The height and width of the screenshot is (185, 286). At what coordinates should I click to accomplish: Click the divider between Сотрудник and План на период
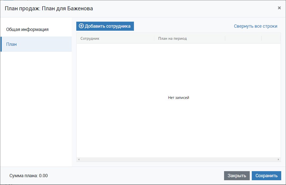pyautogui.click(x=154, y=39)
